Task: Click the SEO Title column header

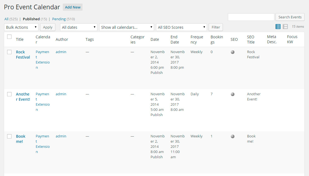Action: (251, 39)
